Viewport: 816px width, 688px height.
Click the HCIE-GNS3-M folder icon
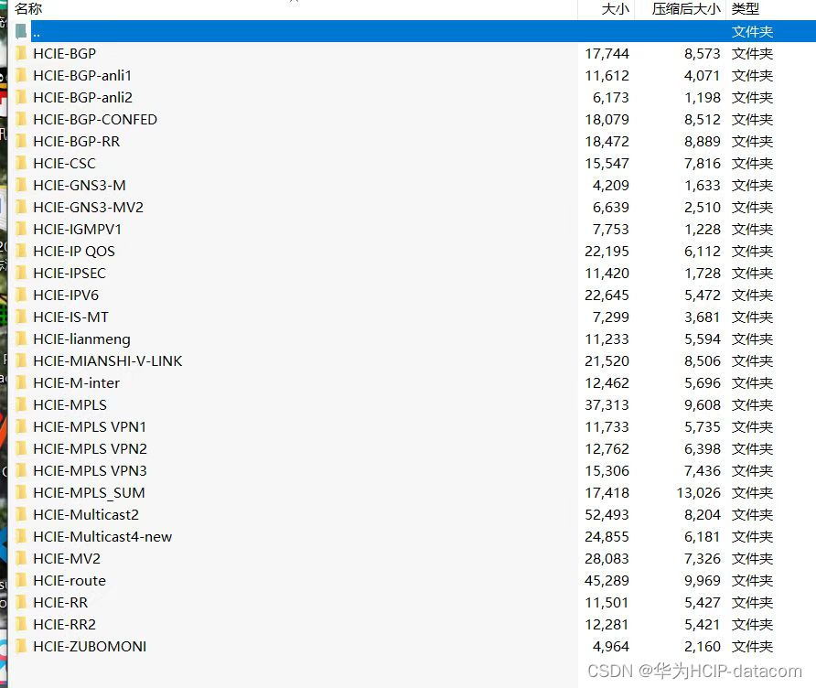click(x=21, y=186)
